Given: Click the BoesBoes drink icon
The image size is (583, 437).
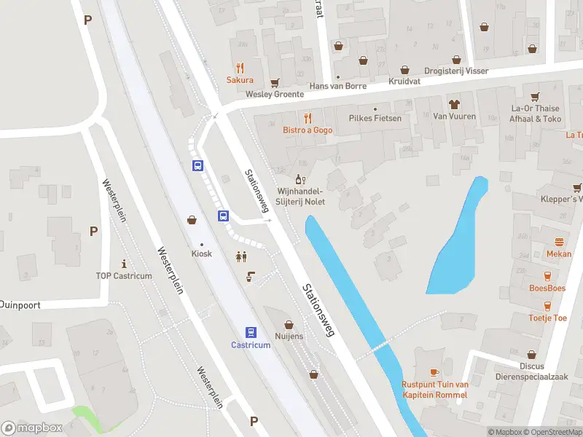Looking at the screenshot, I should (x=547, y=276).
